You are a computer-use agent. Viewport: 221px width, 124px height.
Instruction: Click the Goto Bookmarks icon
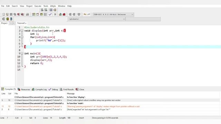(11, 19)
